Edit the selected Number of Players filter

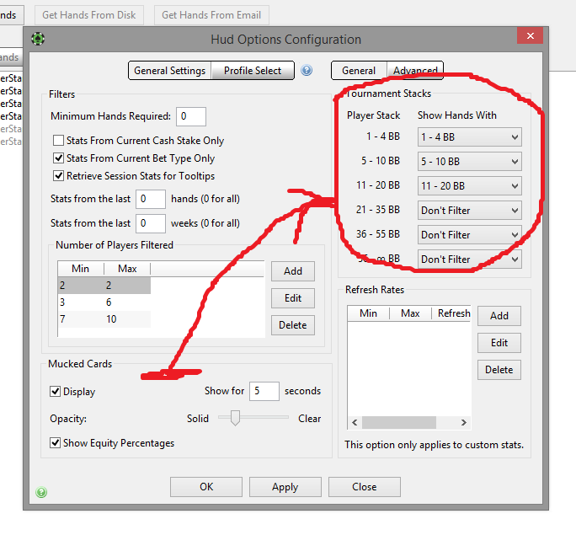[x=293, y=298]
